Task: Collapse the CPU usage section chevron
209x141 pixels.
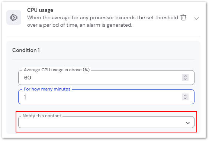Action: pyautogui.click(x=197, y=18)
